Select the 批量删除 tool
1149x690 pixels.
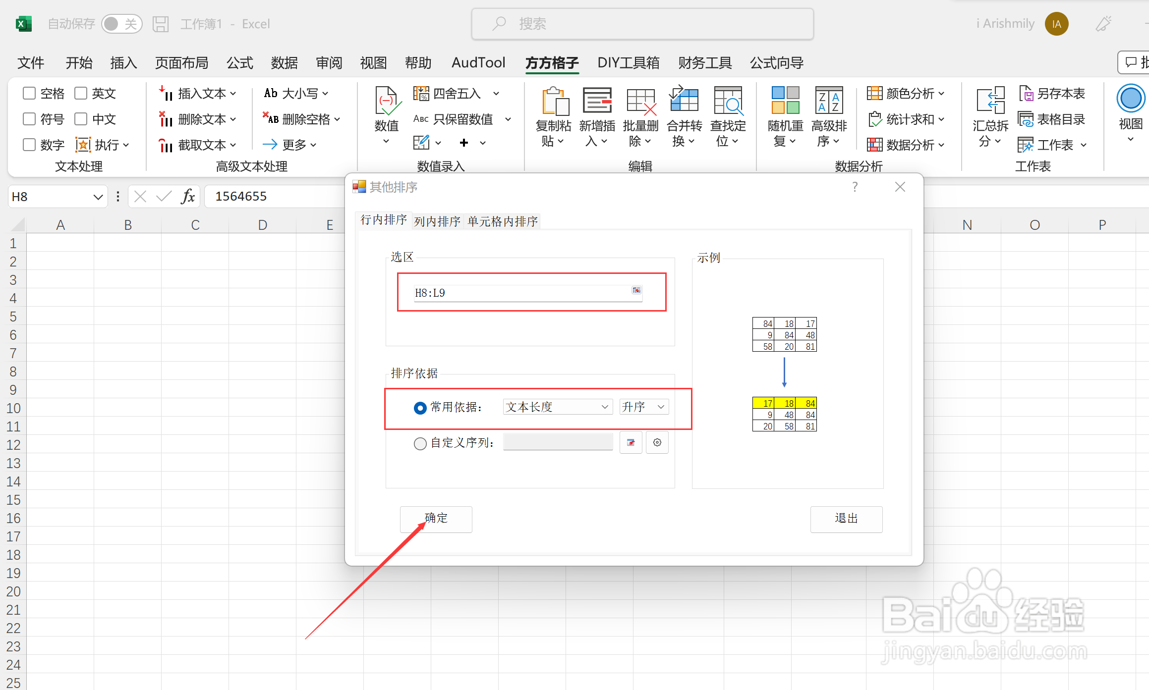coord(640,116)
